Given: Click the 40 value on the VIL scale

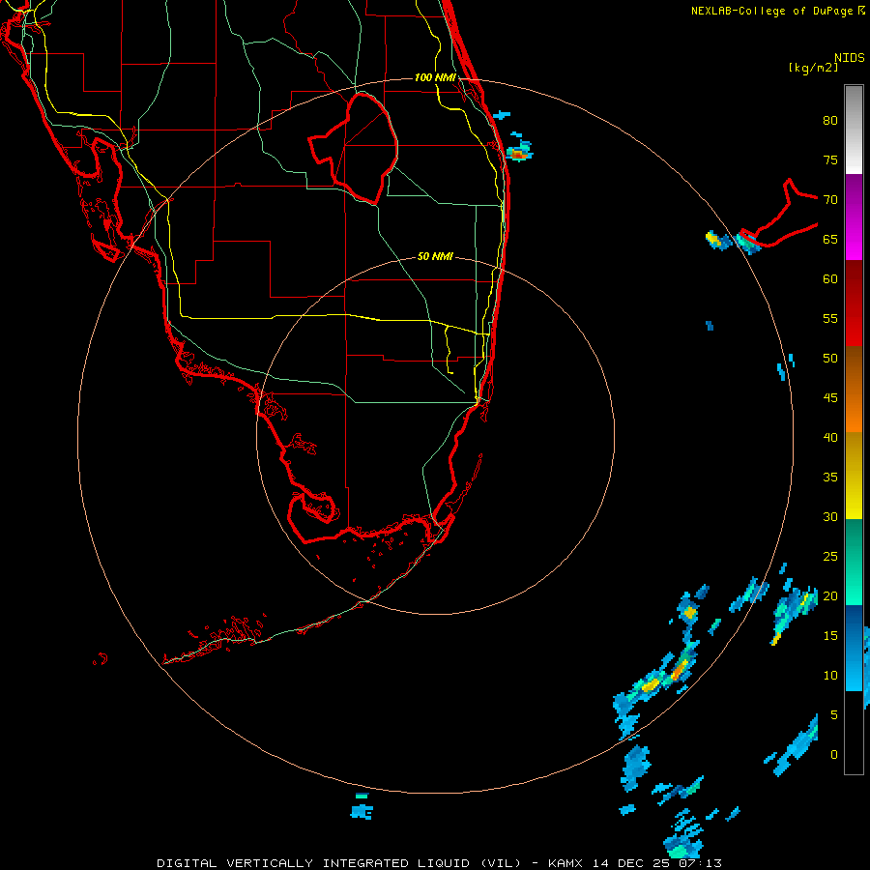Looking at the screenshot, I should coord(830,437).
